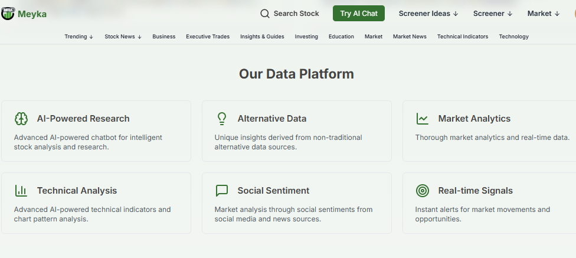Click the Market Analytics chart icon

pos(423,119)
